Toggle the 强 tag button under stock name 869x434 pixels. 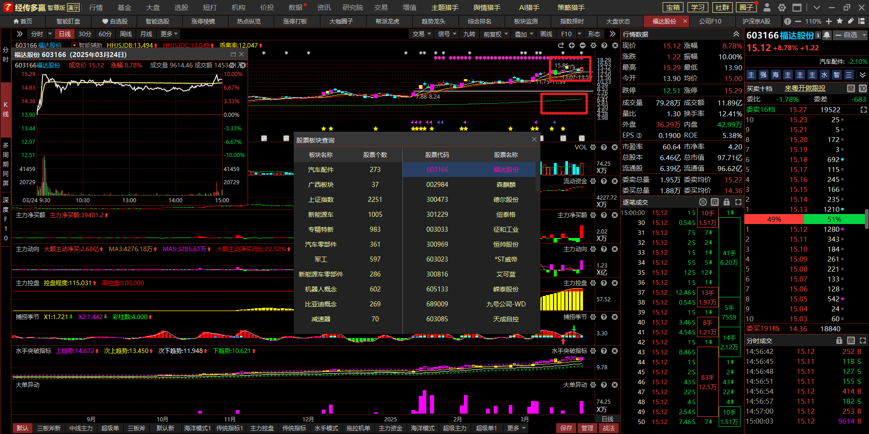click(x=763, y=75)
